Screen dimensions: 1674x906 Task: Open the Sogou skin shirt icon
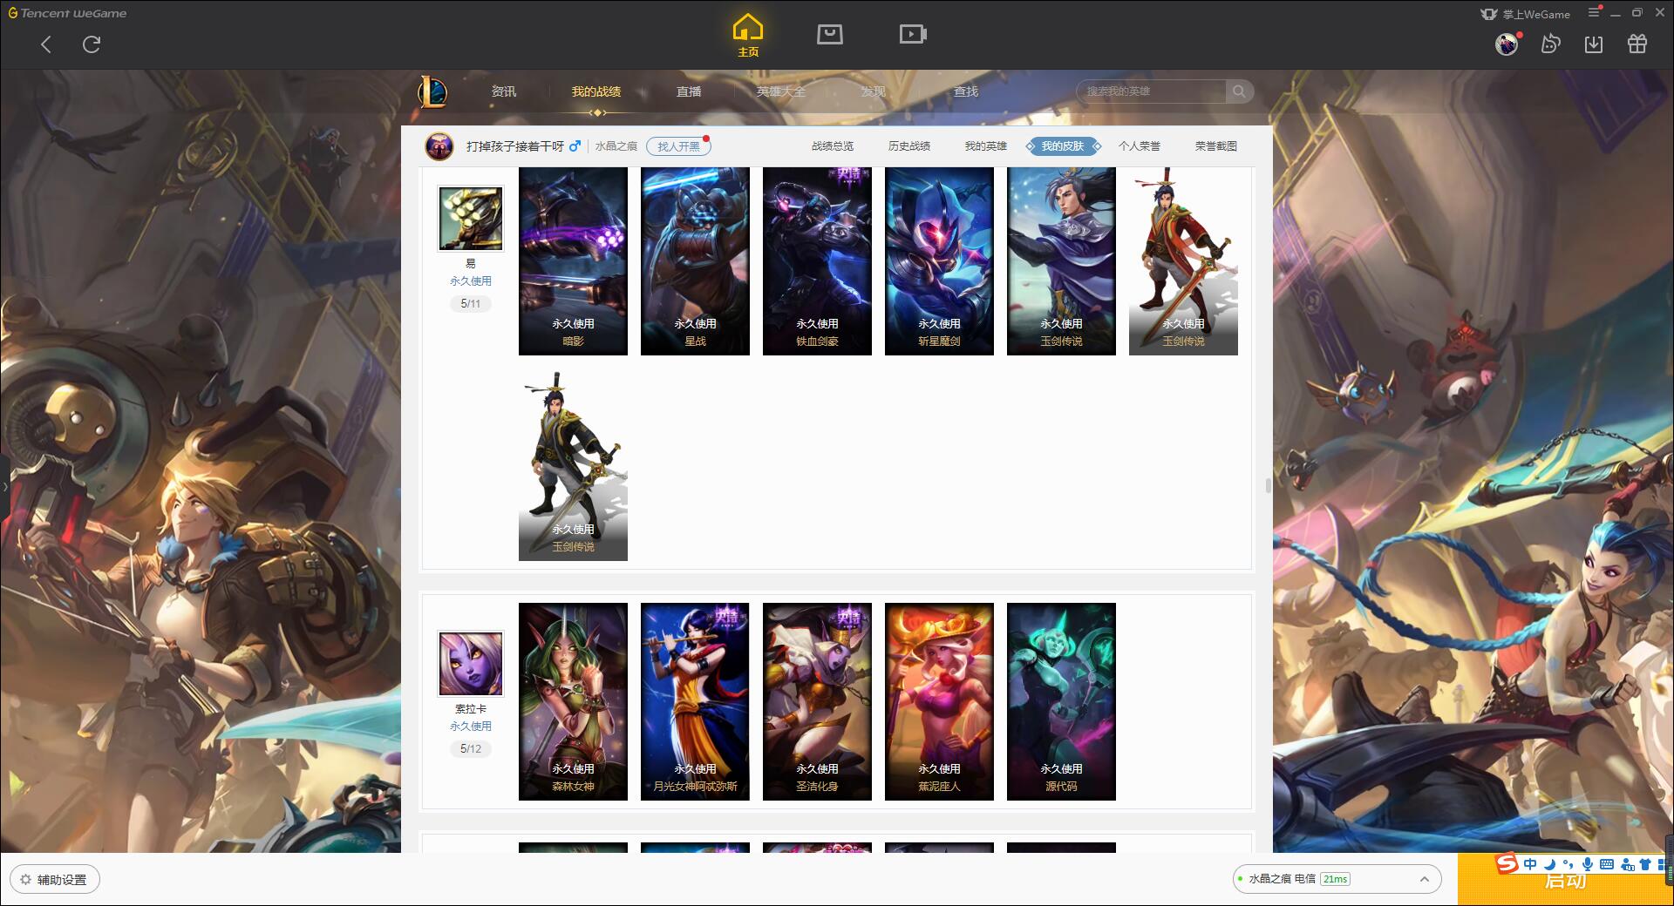(x=1646, y=864)
